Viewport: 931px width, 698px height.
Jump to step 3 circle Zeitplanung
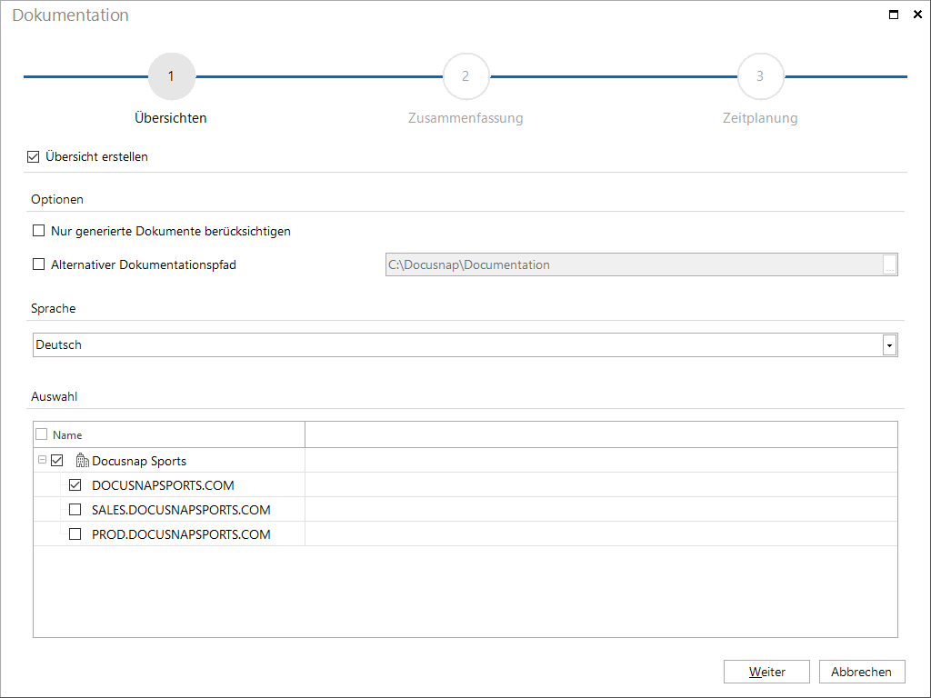pos(761,76)
